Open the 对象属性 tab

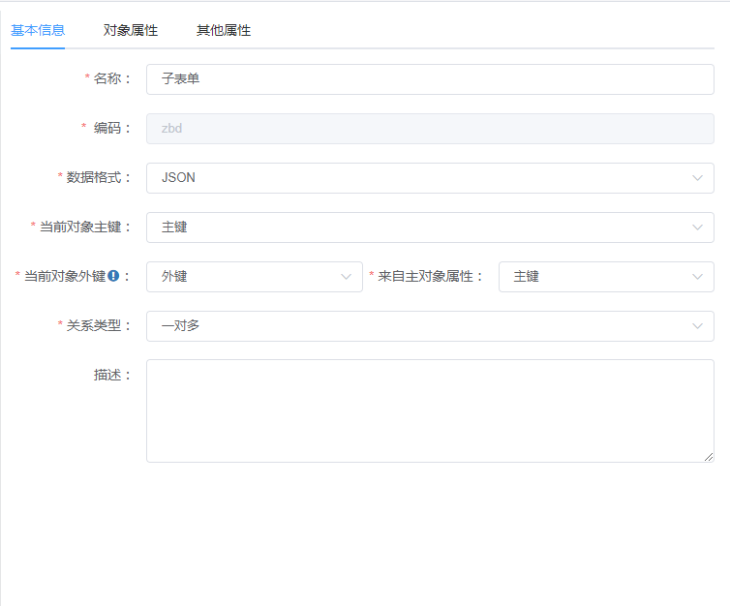[131, 30]
